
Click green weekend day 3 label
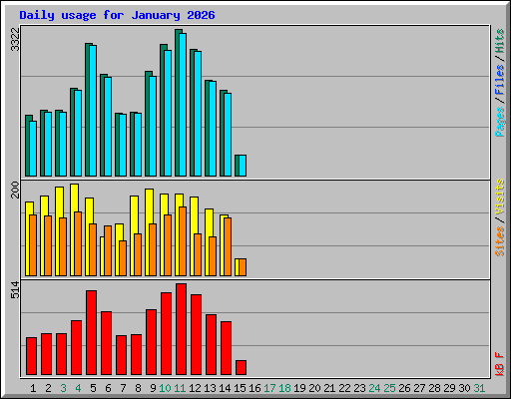(63, 388)
